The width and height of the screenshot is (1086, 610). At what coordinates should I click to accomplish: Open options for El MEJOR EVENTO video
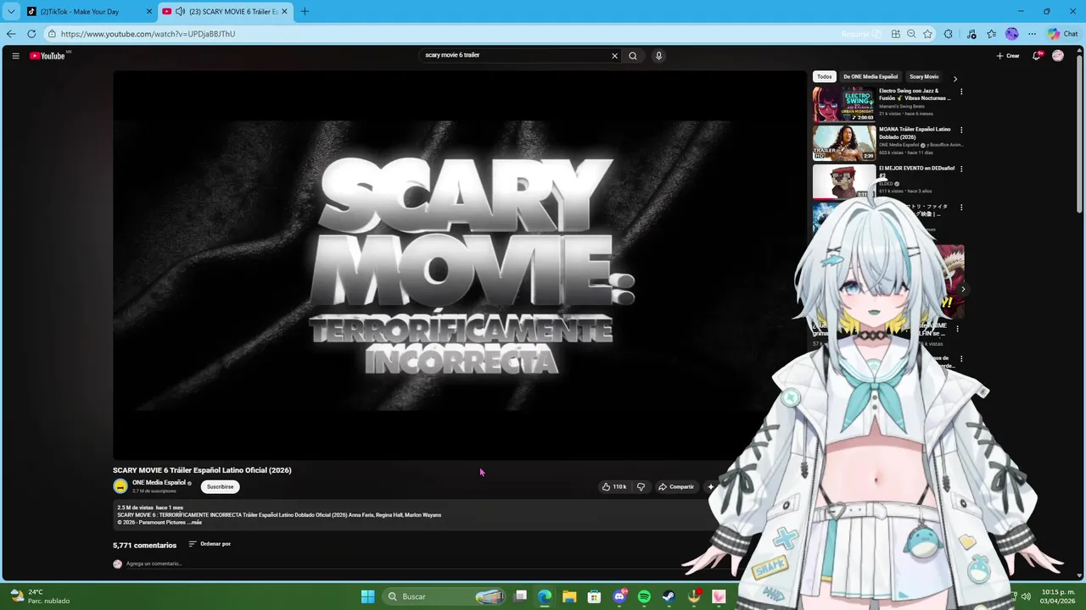[961, 169]
